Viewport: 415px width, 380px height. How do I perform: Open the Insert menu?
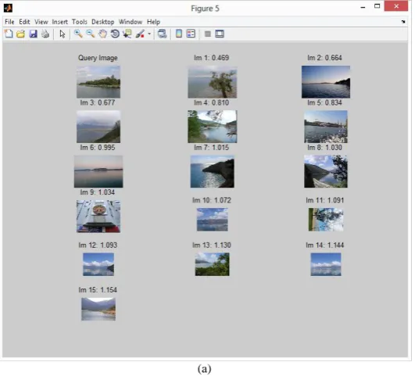pyautogui.click(x=60, y=22)
